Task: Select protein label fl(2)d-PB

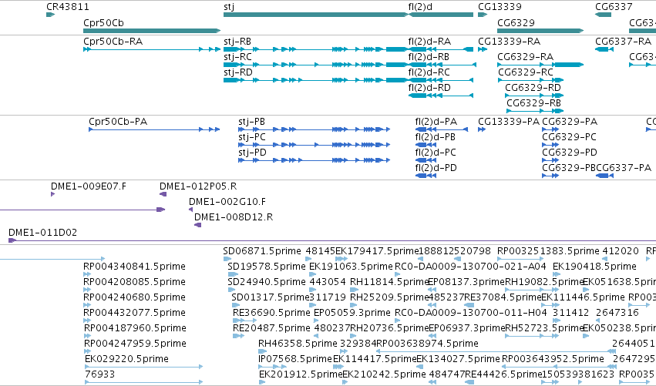Action: [435, 137]
